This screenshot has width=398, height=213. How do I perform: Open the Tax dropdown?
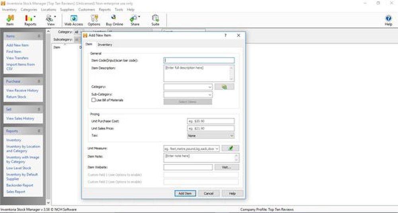tap(232, 136)
